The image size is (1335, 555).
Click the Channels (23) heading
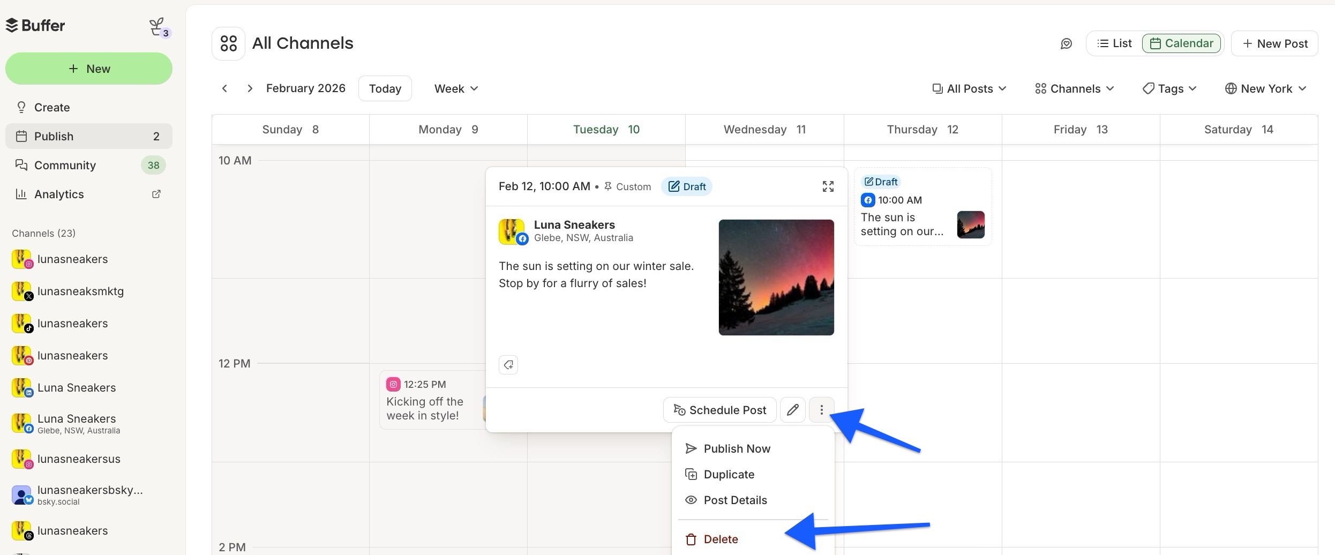click(44, 234)
